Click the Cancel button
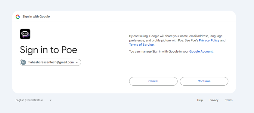The width and height of the screenshot is (254, 113). [153, 81]
